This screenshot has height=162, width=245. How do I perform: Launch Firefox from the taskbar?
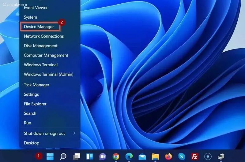pyautogui.click(x=168, y=156)
